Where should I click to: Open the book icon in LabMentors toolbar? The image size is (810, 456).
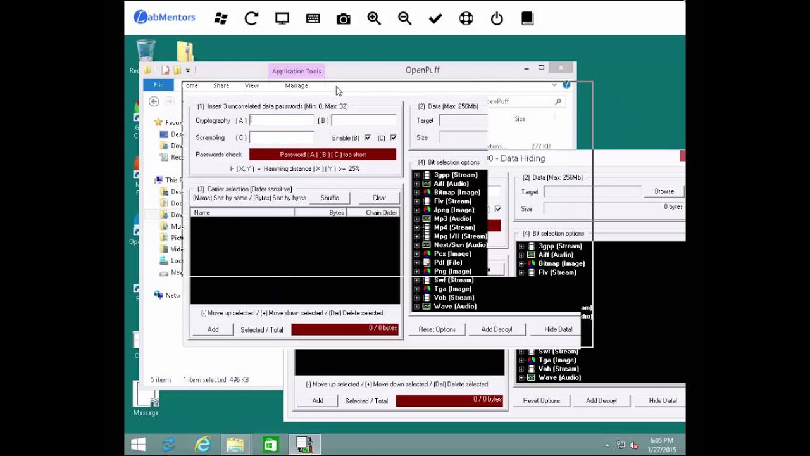527,18
